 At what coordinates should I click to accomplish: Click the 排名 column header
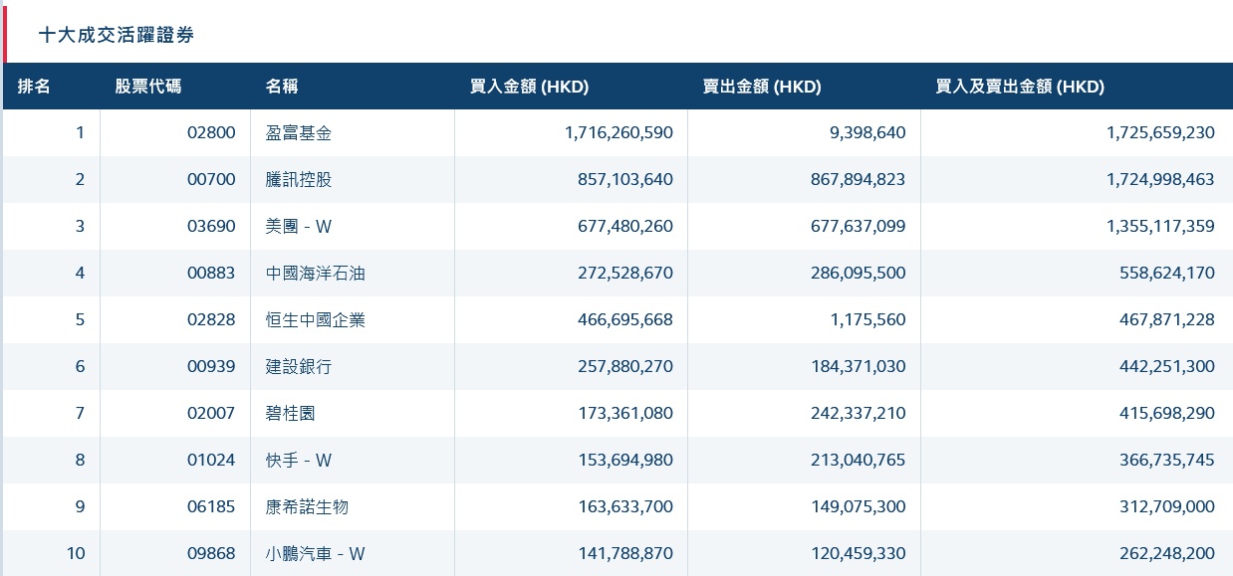(34, 87)
